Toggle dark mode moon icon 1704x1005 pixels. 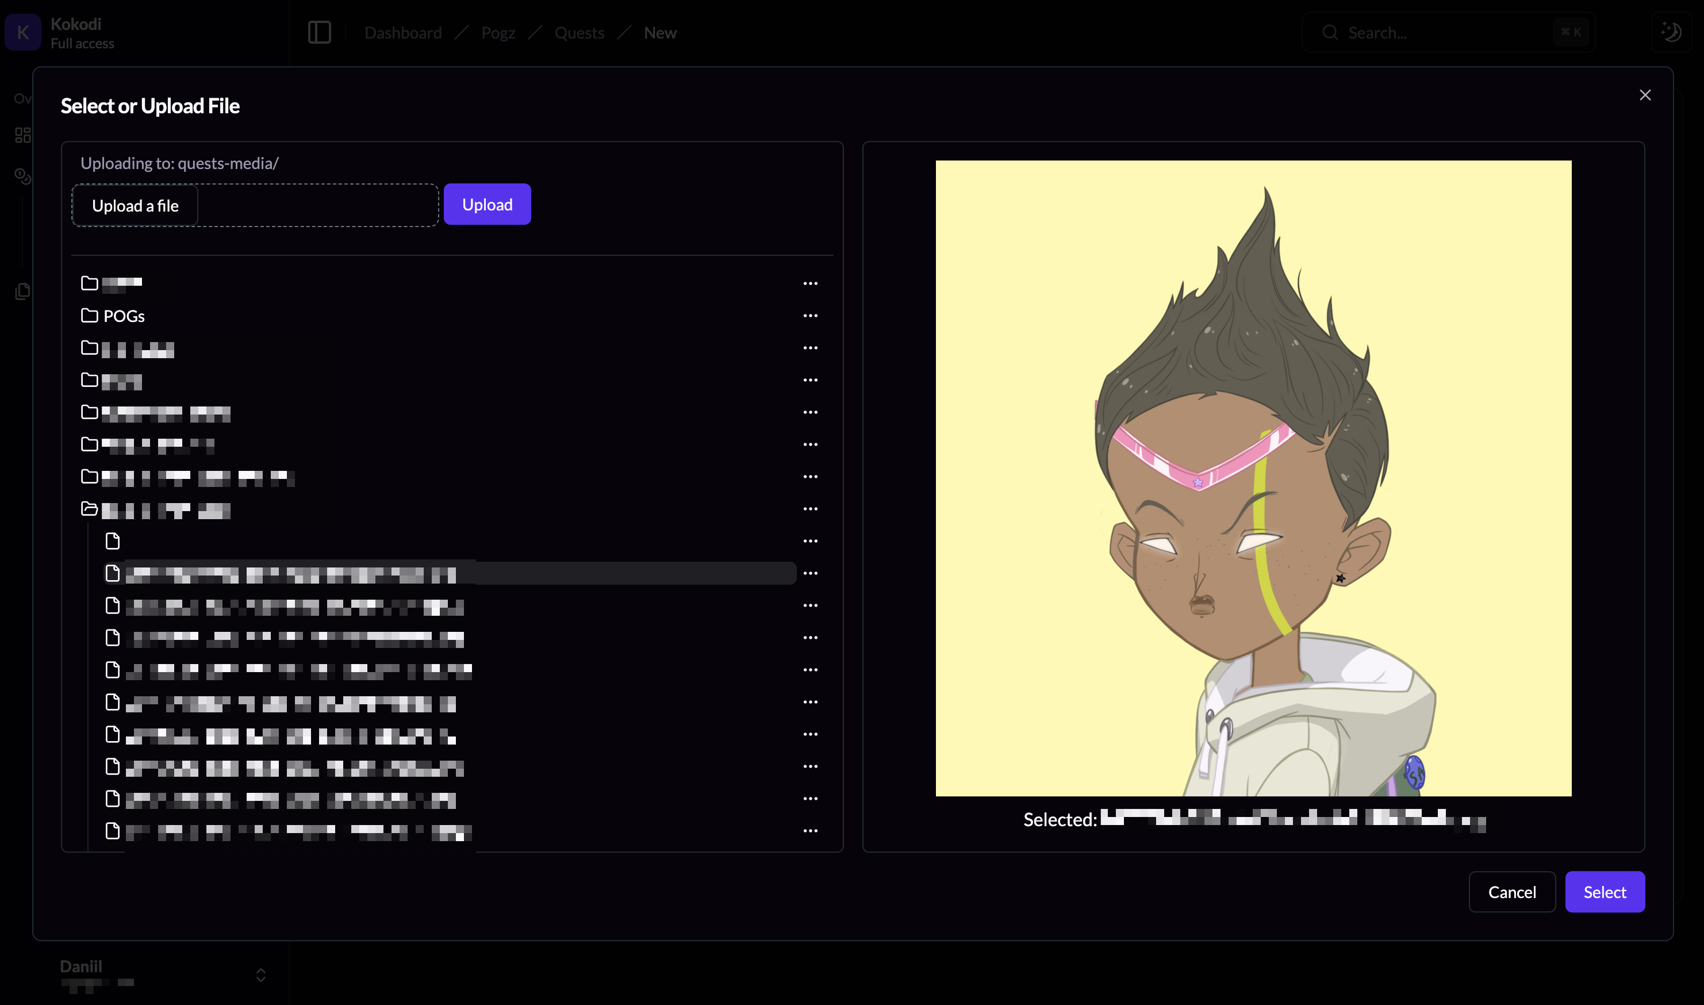pos(1671,33)
